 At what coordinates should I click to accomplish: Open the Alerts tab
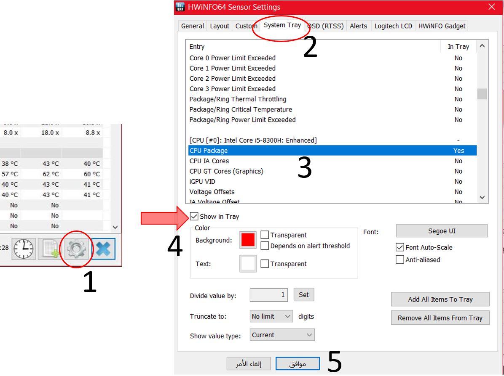[358, 26]
